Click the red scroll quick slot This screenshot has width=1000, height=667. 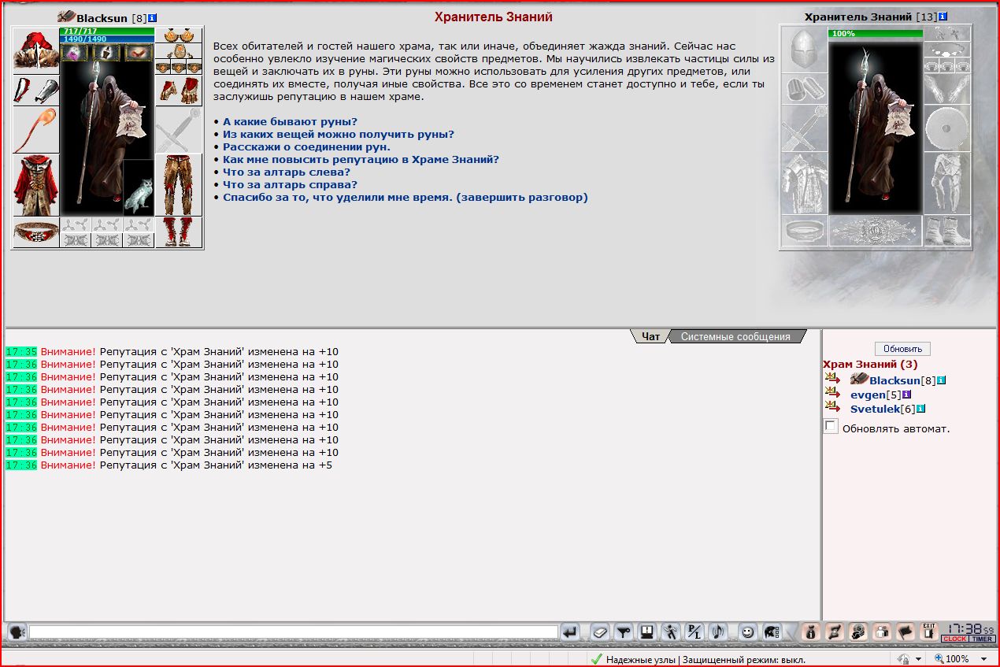[x=138, y=53]
